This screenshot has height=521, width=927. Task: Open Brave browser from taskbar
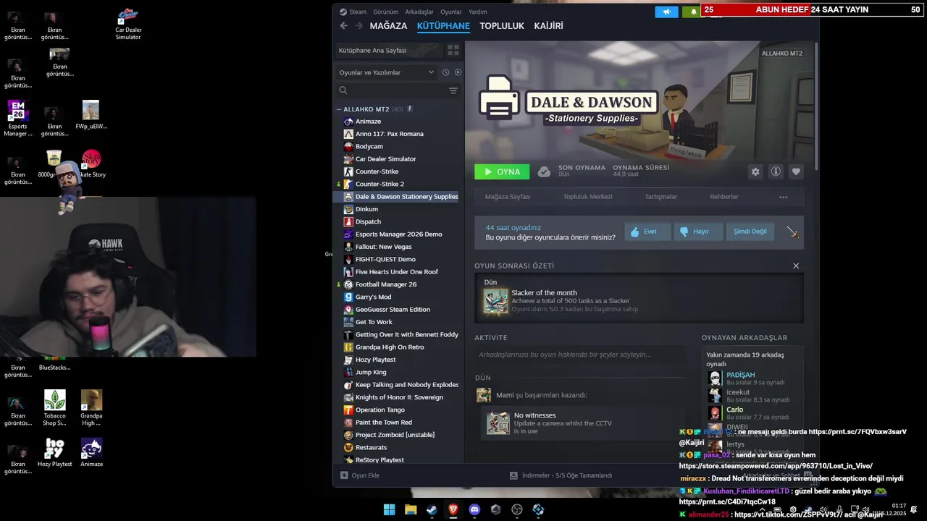(453, 509)
